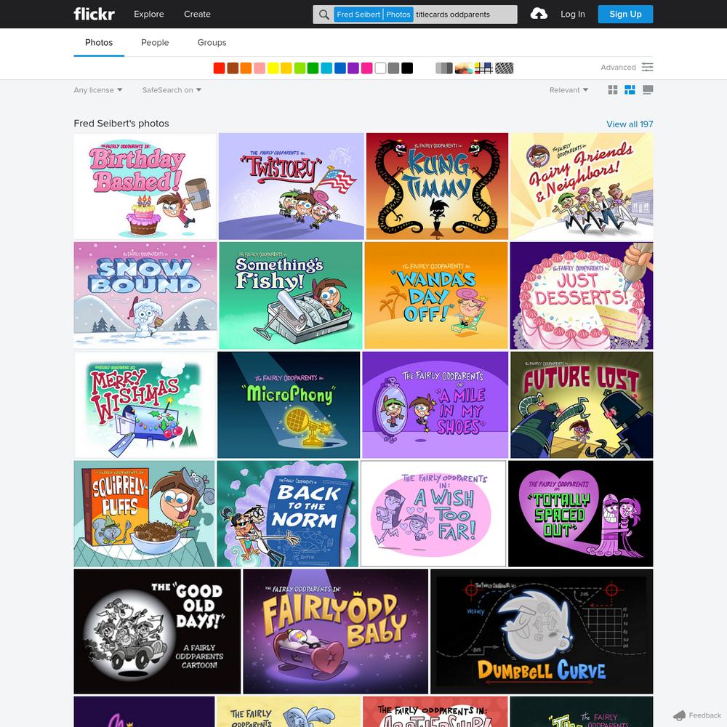Image resolution: width=727 pixels, height=727 pixels.
Task: Open the View all 197 link
Action: tap(630, 124)
